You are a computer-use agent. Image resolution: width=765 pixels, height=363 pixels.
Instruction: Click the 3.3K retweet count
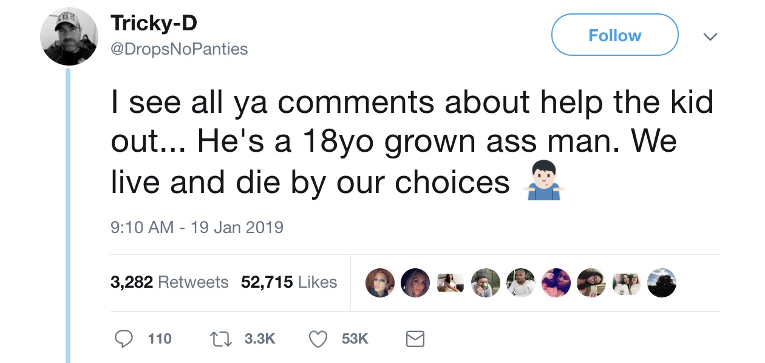260,339
